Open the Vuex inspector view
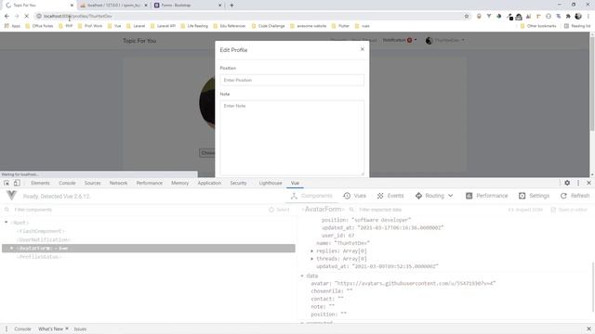This screenshot has height=334, width=595. coord(355,196)
